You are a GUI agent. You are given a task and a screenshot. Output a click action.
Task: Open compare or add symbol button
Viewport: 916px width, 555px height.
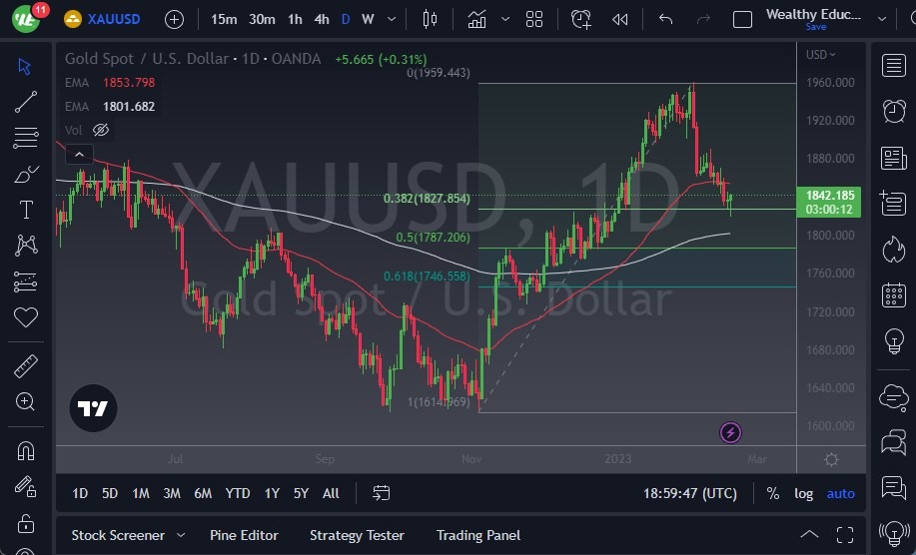[x=174, y=20]
